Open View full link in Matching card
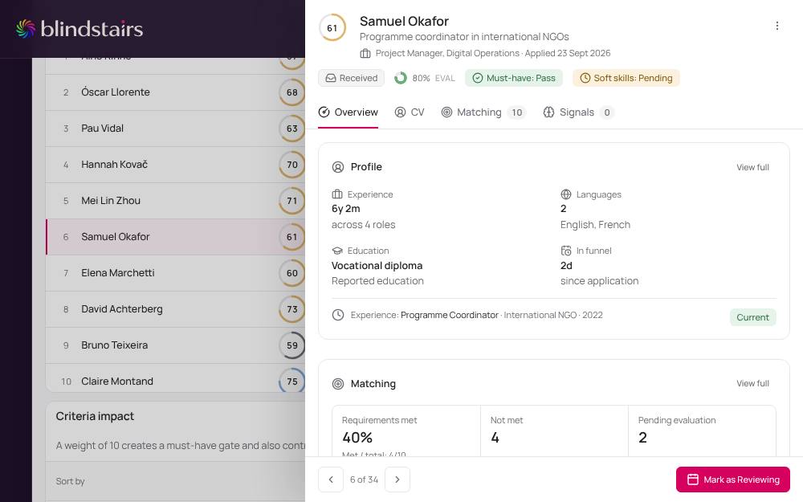 tap(753, 384)
